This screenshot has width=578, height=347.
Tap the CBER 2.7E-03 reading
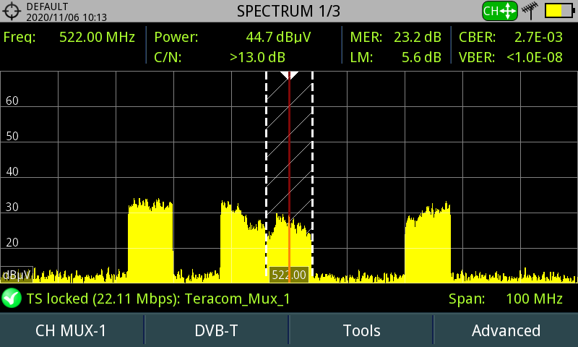point(511,37)
